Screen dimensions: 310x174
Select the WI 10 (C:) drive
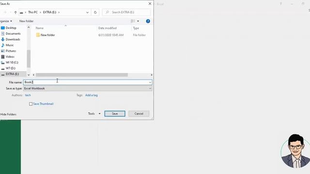click(12, 62)
